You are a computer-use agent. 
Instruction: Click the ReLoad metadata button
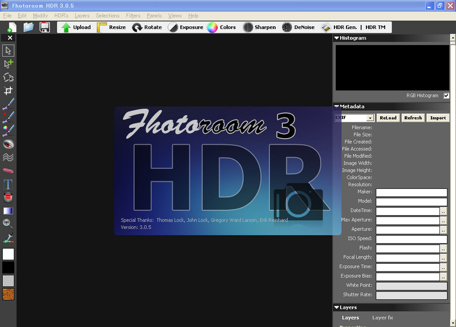click(x=388, y=118)
